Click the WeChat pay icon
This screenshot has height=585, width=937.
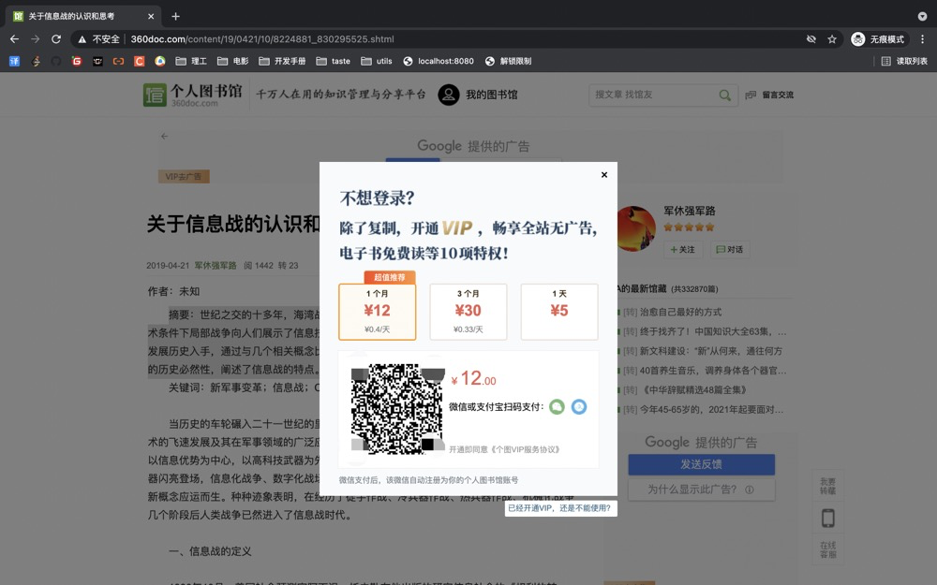(557, 407)
